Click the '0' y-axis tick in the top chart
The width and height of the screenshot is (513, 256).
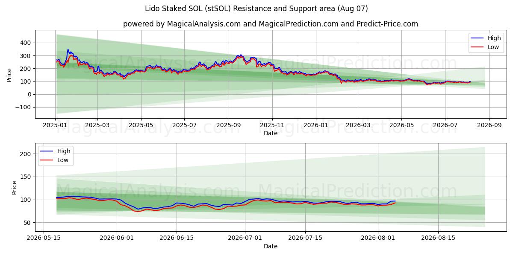click(x=29, y=94)
